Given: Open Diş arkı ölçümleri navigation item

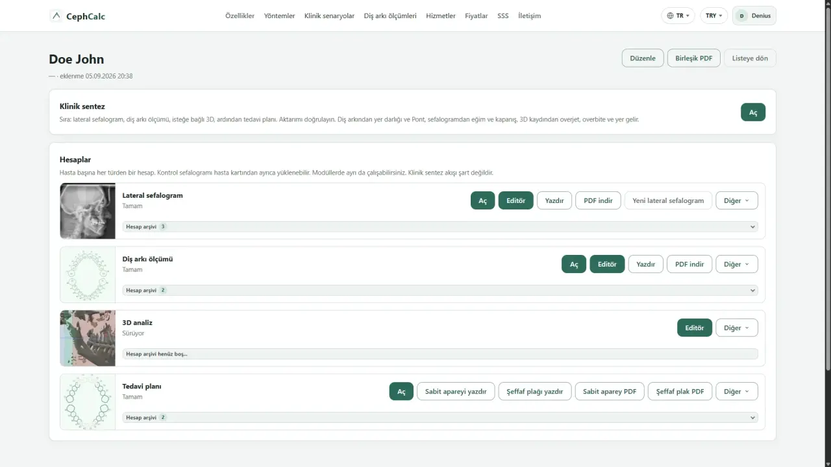Looking at the screenshot, I should 390,16.
